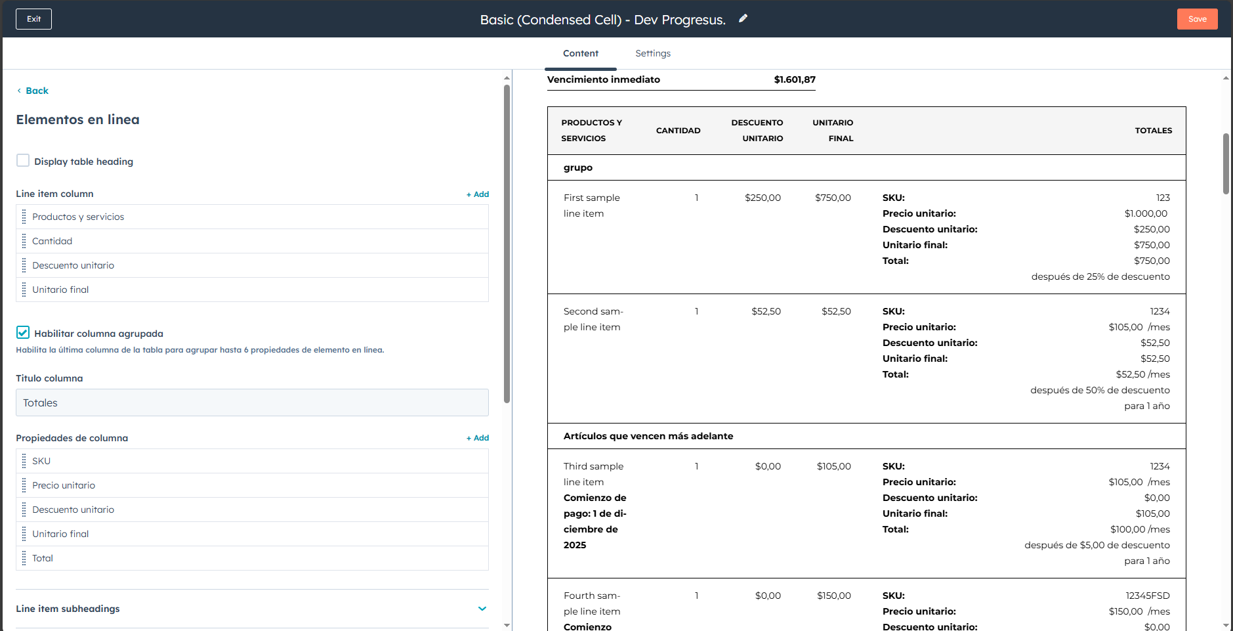Click después de 25% de descuento text

click(x=1100, y=276)
